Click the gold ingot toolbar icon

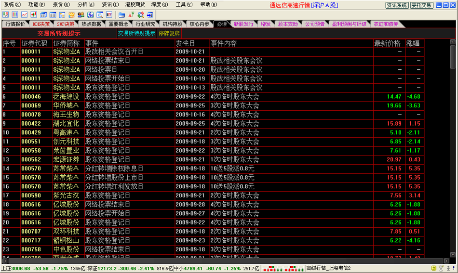click(x=71, y=14)
